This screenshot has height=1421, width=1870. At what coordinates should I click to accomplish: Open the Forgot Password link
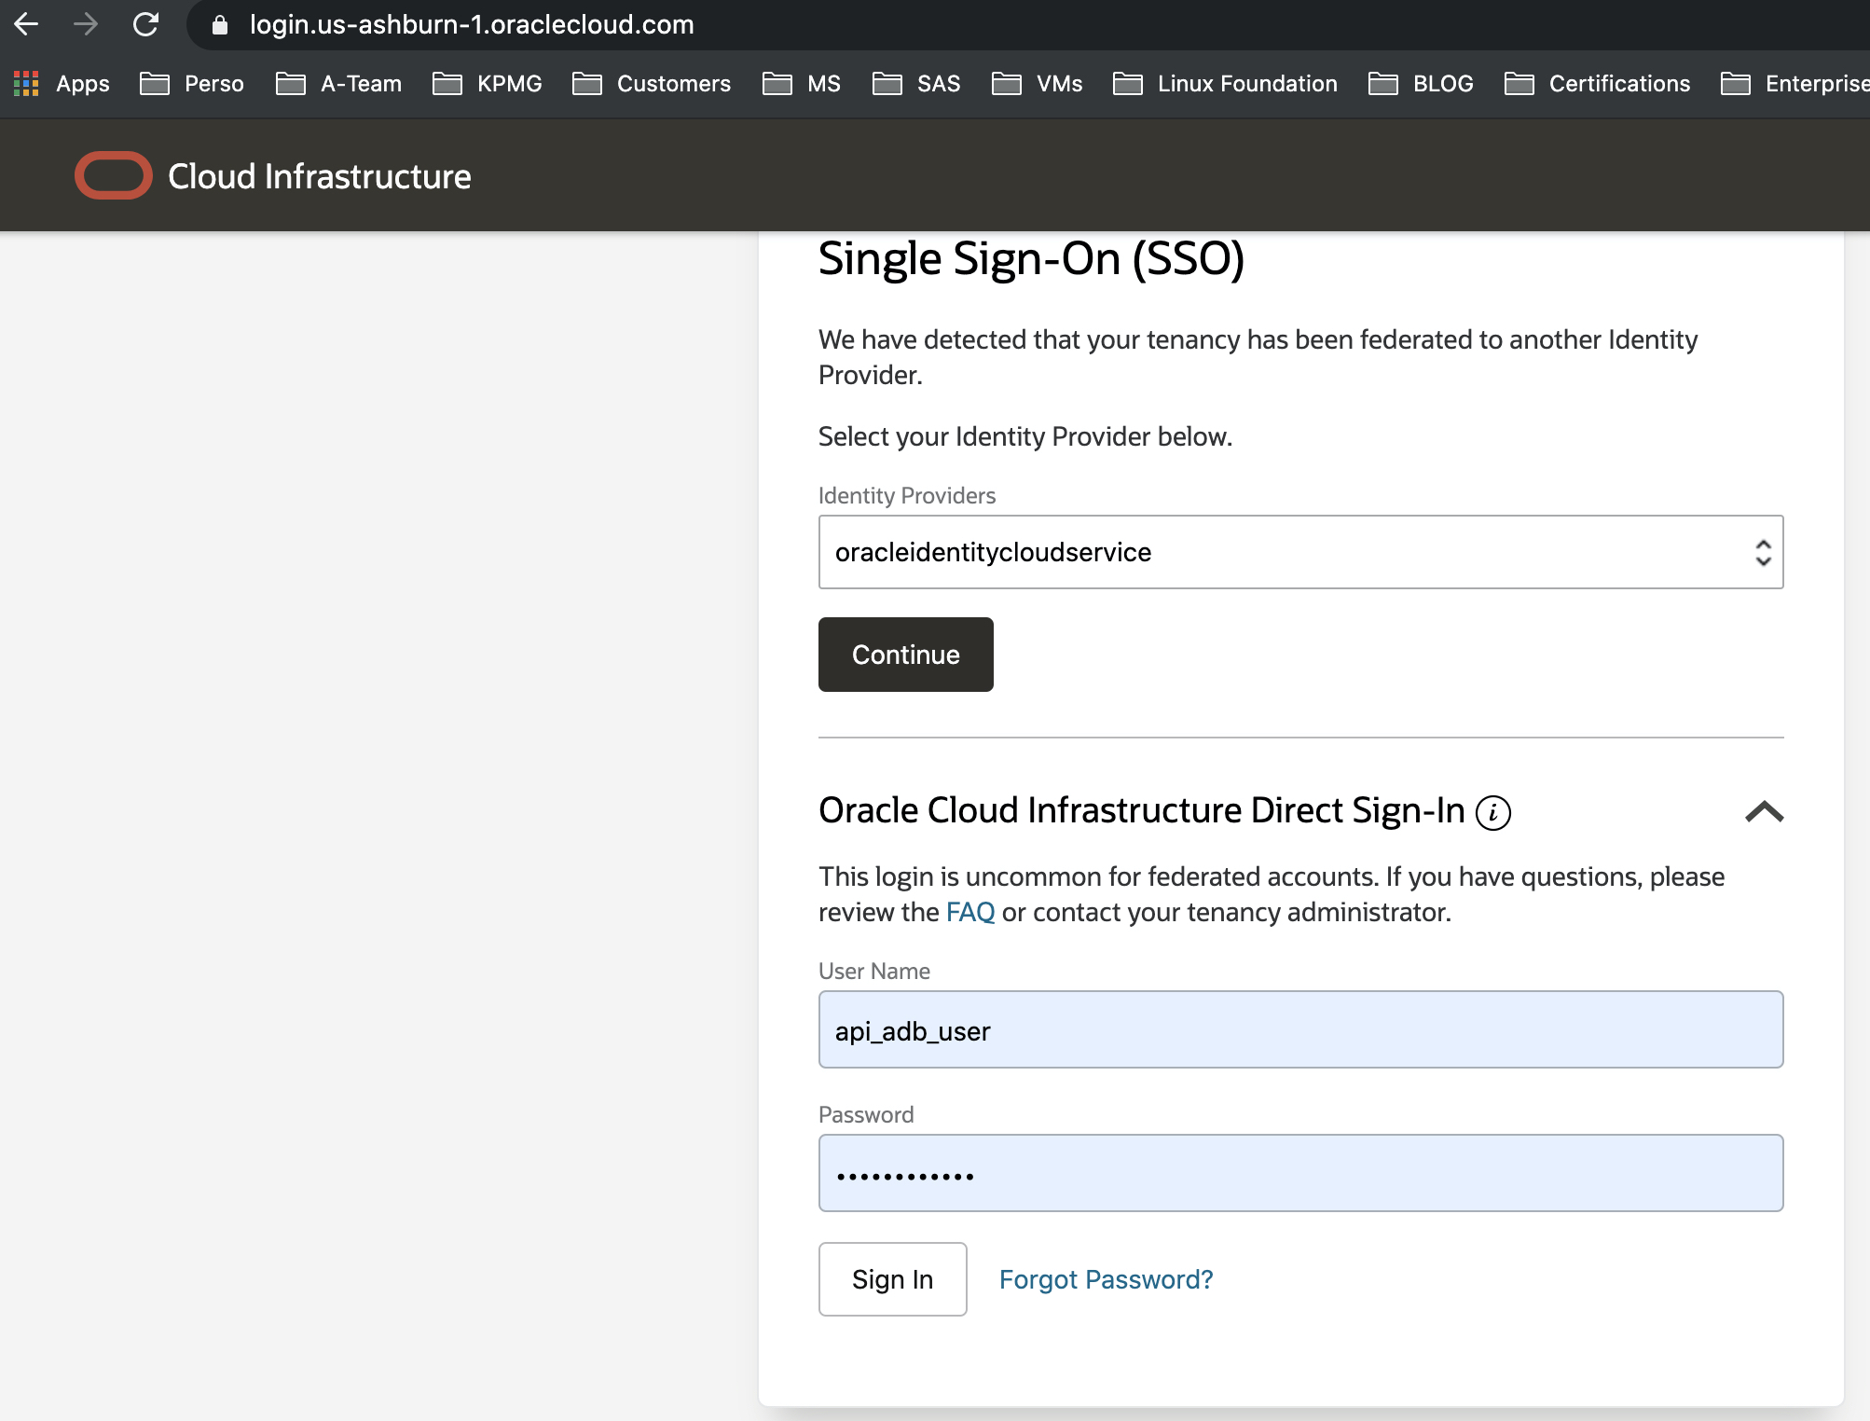click(x=1106, y=1279)
